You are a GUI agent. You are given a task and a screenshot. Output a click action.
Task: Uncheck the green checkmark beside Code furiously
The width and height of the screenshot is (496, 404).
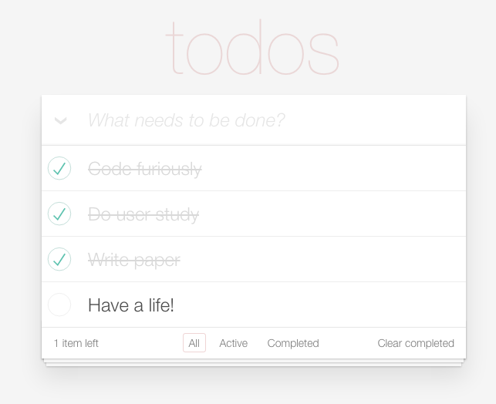click(59, 168)
